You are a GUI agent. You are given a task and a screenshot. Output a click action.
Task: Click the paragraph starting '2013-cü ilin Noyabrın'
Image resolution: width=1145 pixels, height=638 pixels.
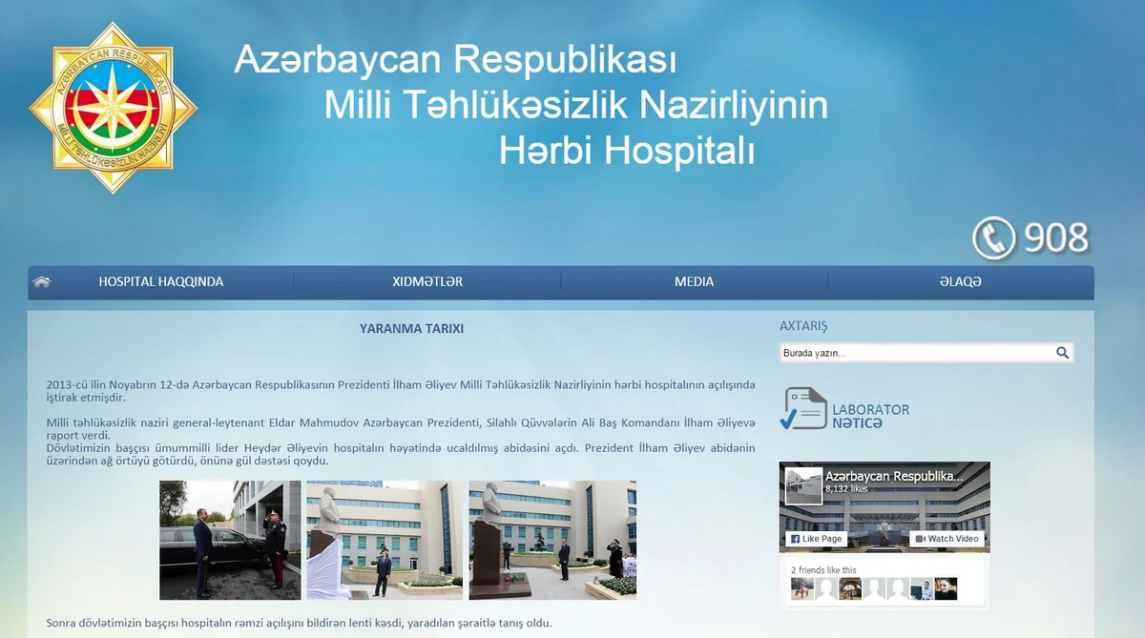click(401, 391)
